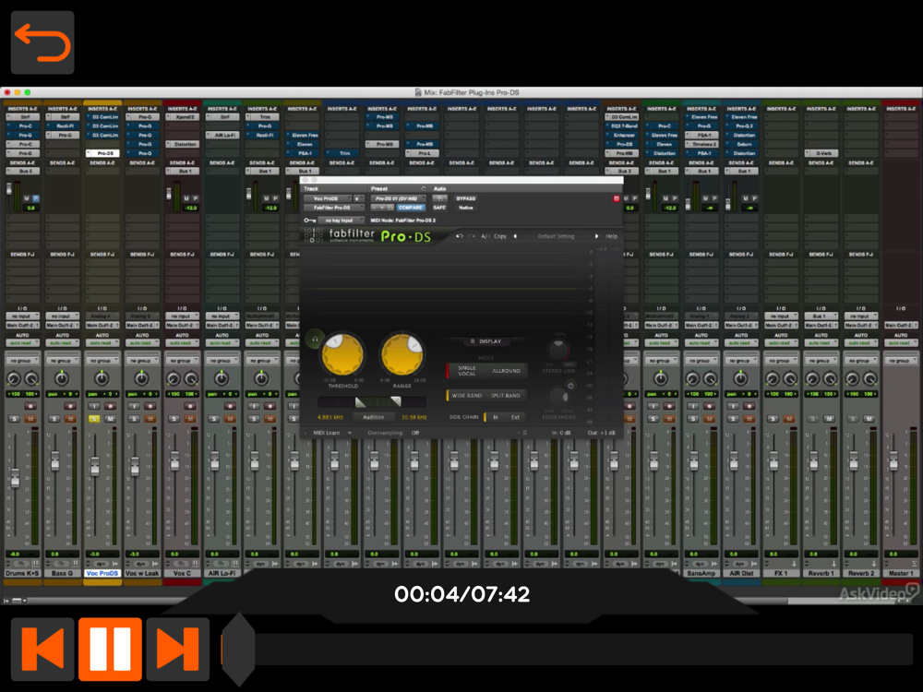Click Xpand!2 insert on Vox C track
This screenshot has width=923, height=692.
pyautogui.click(x=183, y=117)
